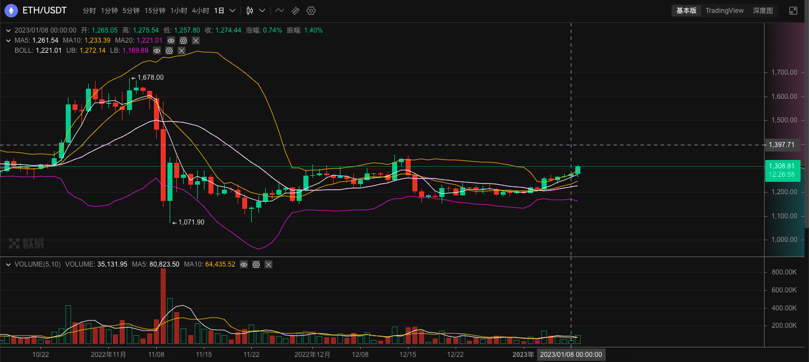Screen dimensions: 809x362
Task: Expand the 1日 interval dropdown
Action: [232, 11]
